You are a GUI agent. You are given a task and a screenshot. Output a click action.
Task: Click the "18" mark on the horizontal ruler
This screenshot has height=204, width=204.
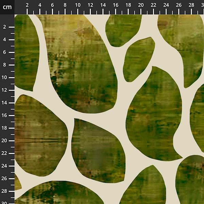(128, 5)
